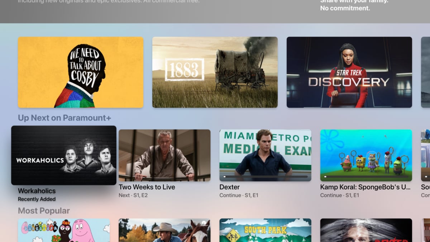Click the Dexter title text
This screenshot has width=430, height=242.
coord(230,187)
